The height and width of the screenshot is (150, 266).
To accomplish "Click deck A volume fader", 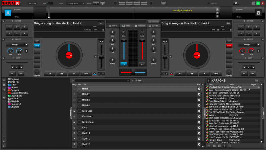I will [x=124, y=40].
